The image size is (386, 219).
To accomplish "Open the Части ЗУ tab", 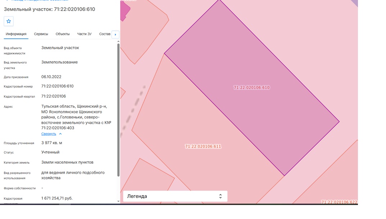I will coord(84,34).
